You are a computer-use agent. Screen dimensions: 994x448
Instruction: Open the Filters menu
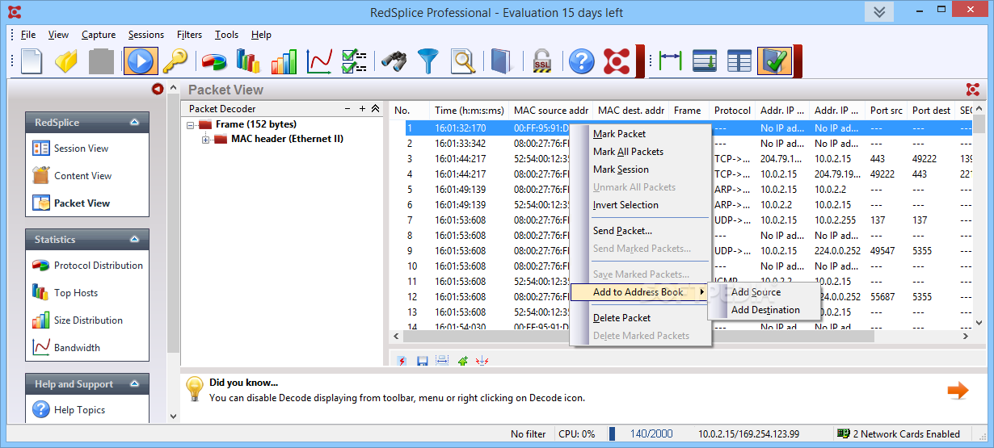[x=190, y=35]
